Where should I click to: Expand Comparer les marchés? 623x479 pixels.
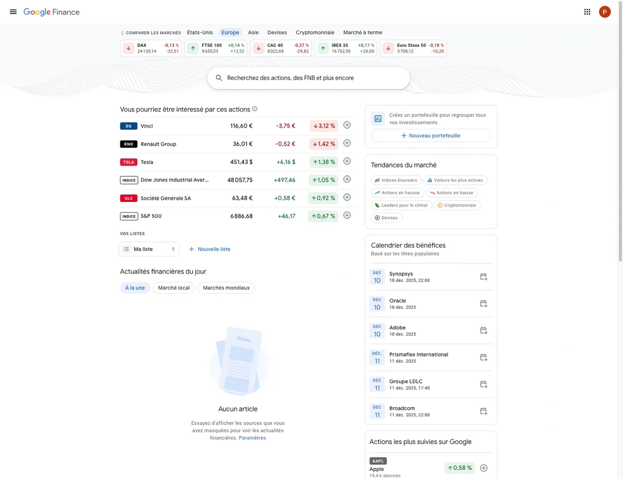tap(151, 33)
